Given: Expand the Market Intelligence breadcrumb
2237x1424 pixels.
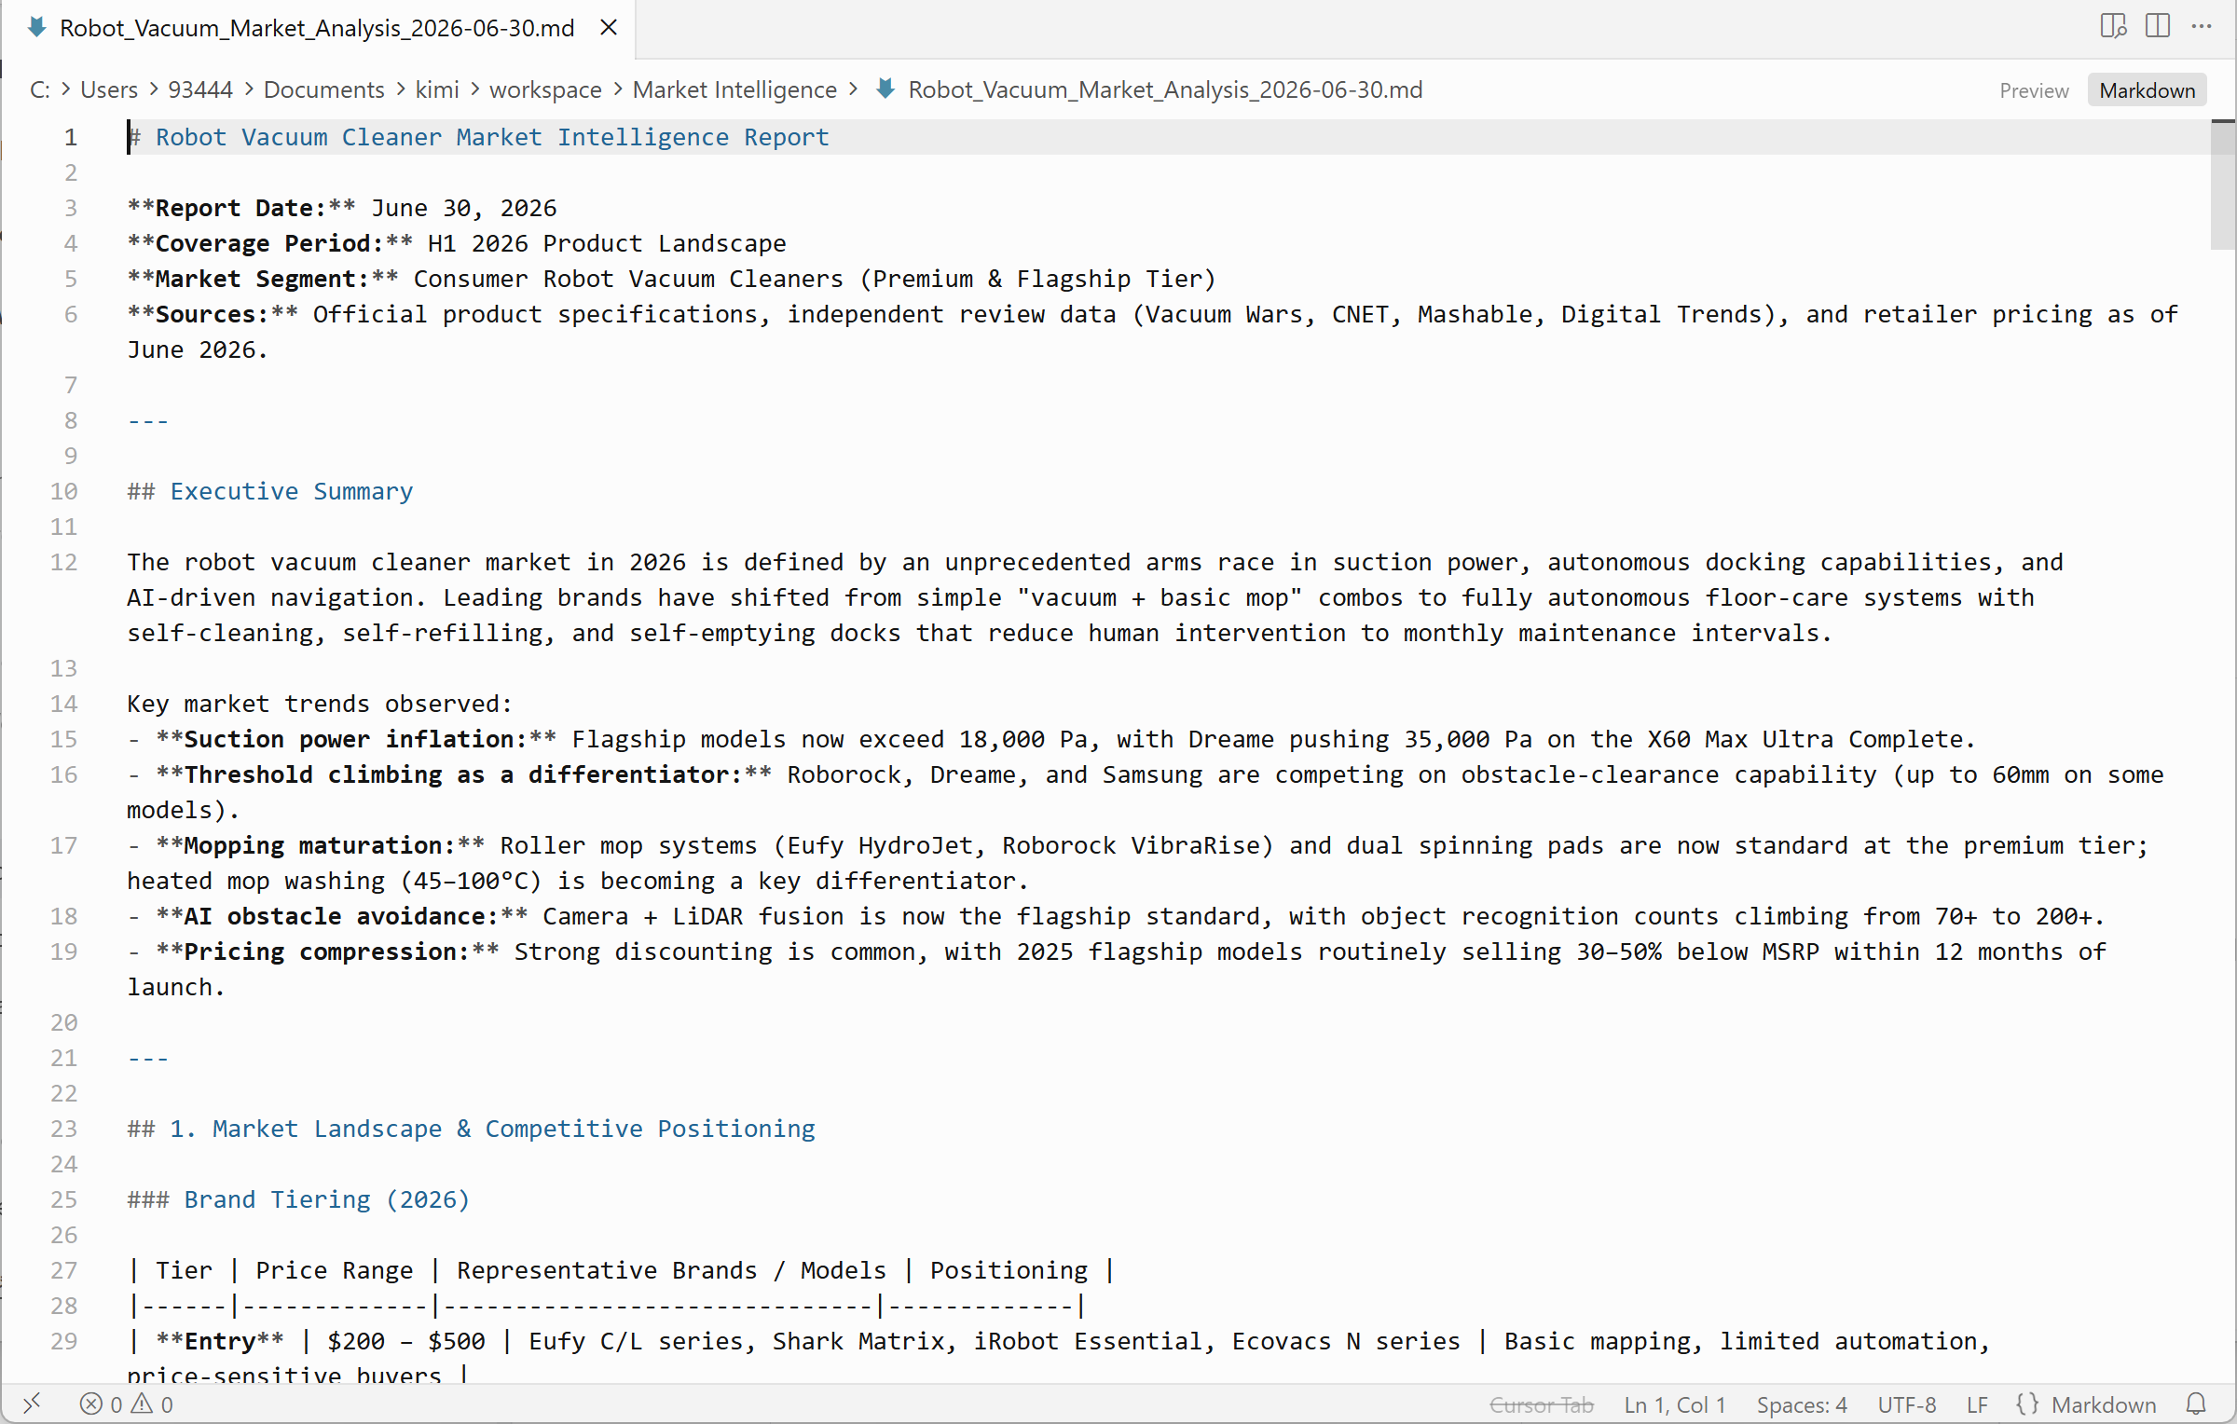Looking at the screenshot, I should point(734,89).
